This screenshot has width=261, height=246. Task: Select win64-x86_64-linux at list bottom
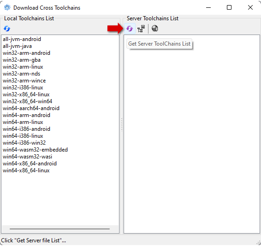(26, 170)
